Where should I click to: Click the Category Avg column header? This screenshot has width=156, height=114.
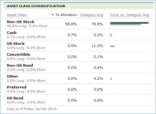92,15
